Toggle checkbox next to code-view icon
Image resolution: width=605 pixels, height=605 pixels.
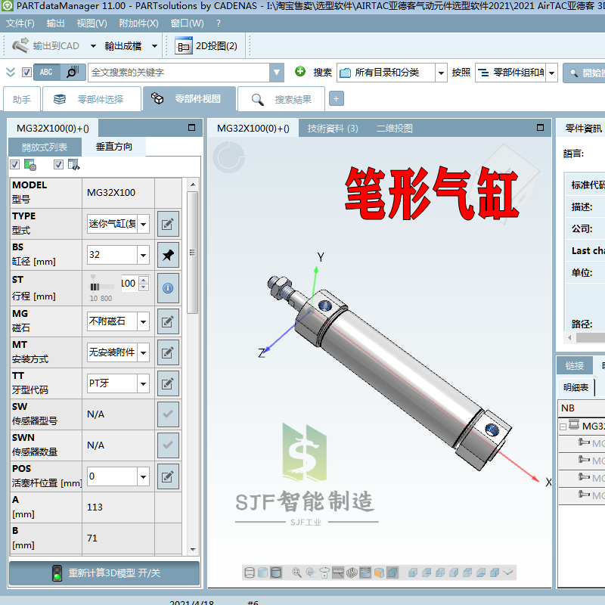point(58,165)
